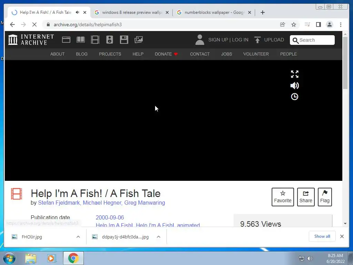Close the numberblocks wallpaper tab
353x265 pixels.
tap(250, 12)
